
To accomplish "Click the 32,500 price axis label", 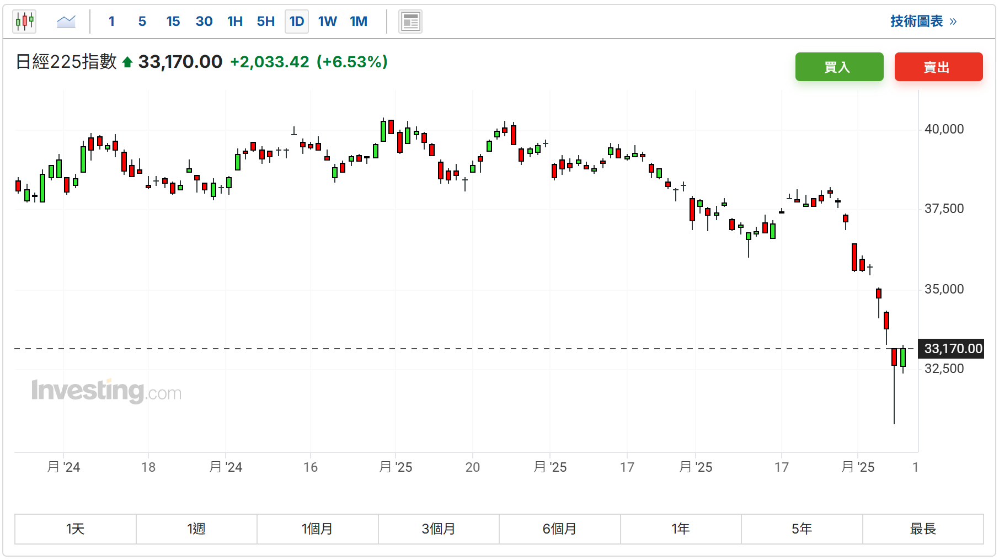I will tap(944, 369).
